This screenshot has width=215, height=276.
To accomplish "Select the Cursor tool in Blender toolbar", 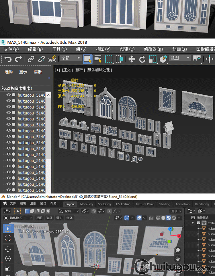I will point(8,238).
